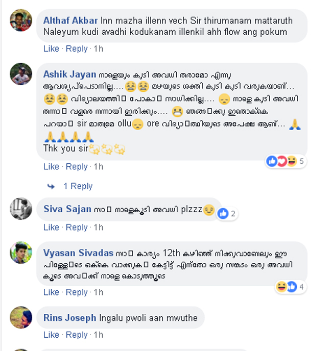
Task: Open reactions summary on Ashik Jayan's comment
Action: [x=286, y=161]
